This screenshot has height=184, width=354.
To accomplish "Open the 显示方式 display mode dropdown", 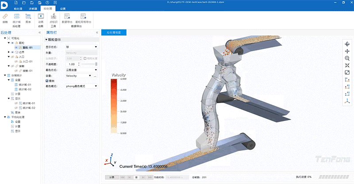I will (81, 47).
